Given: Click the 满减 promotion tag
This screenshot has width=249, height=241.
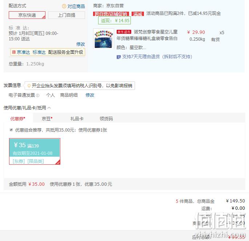Looking at the screenshot, I should point(137,14).
